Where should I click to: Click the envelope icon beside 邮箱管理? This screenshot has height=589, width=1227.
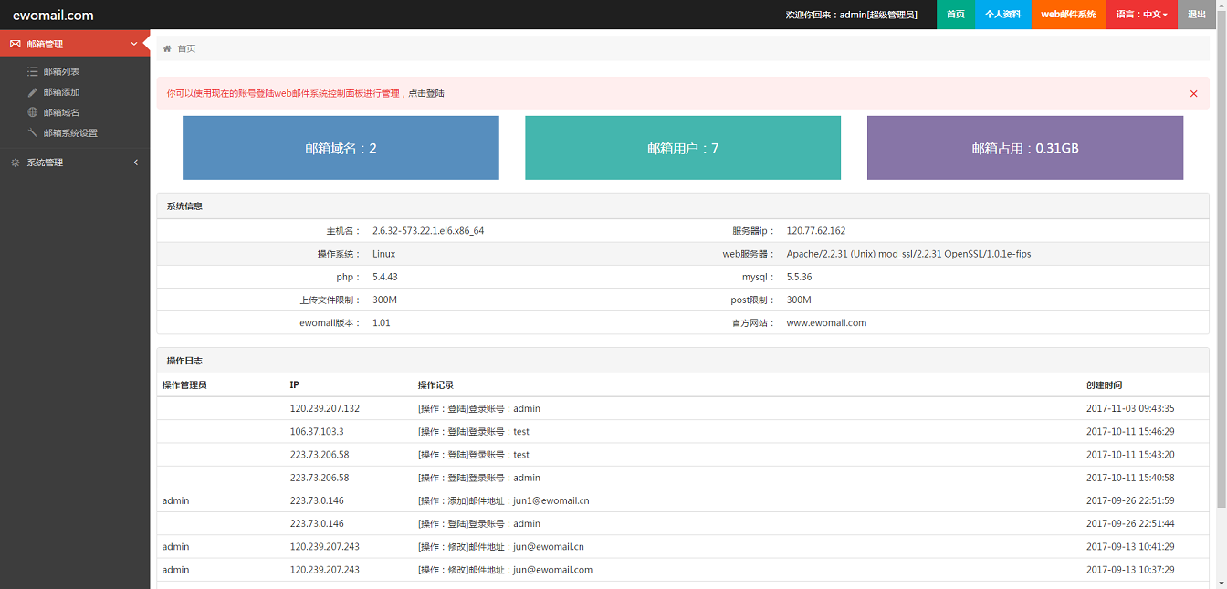coord(16,44)
